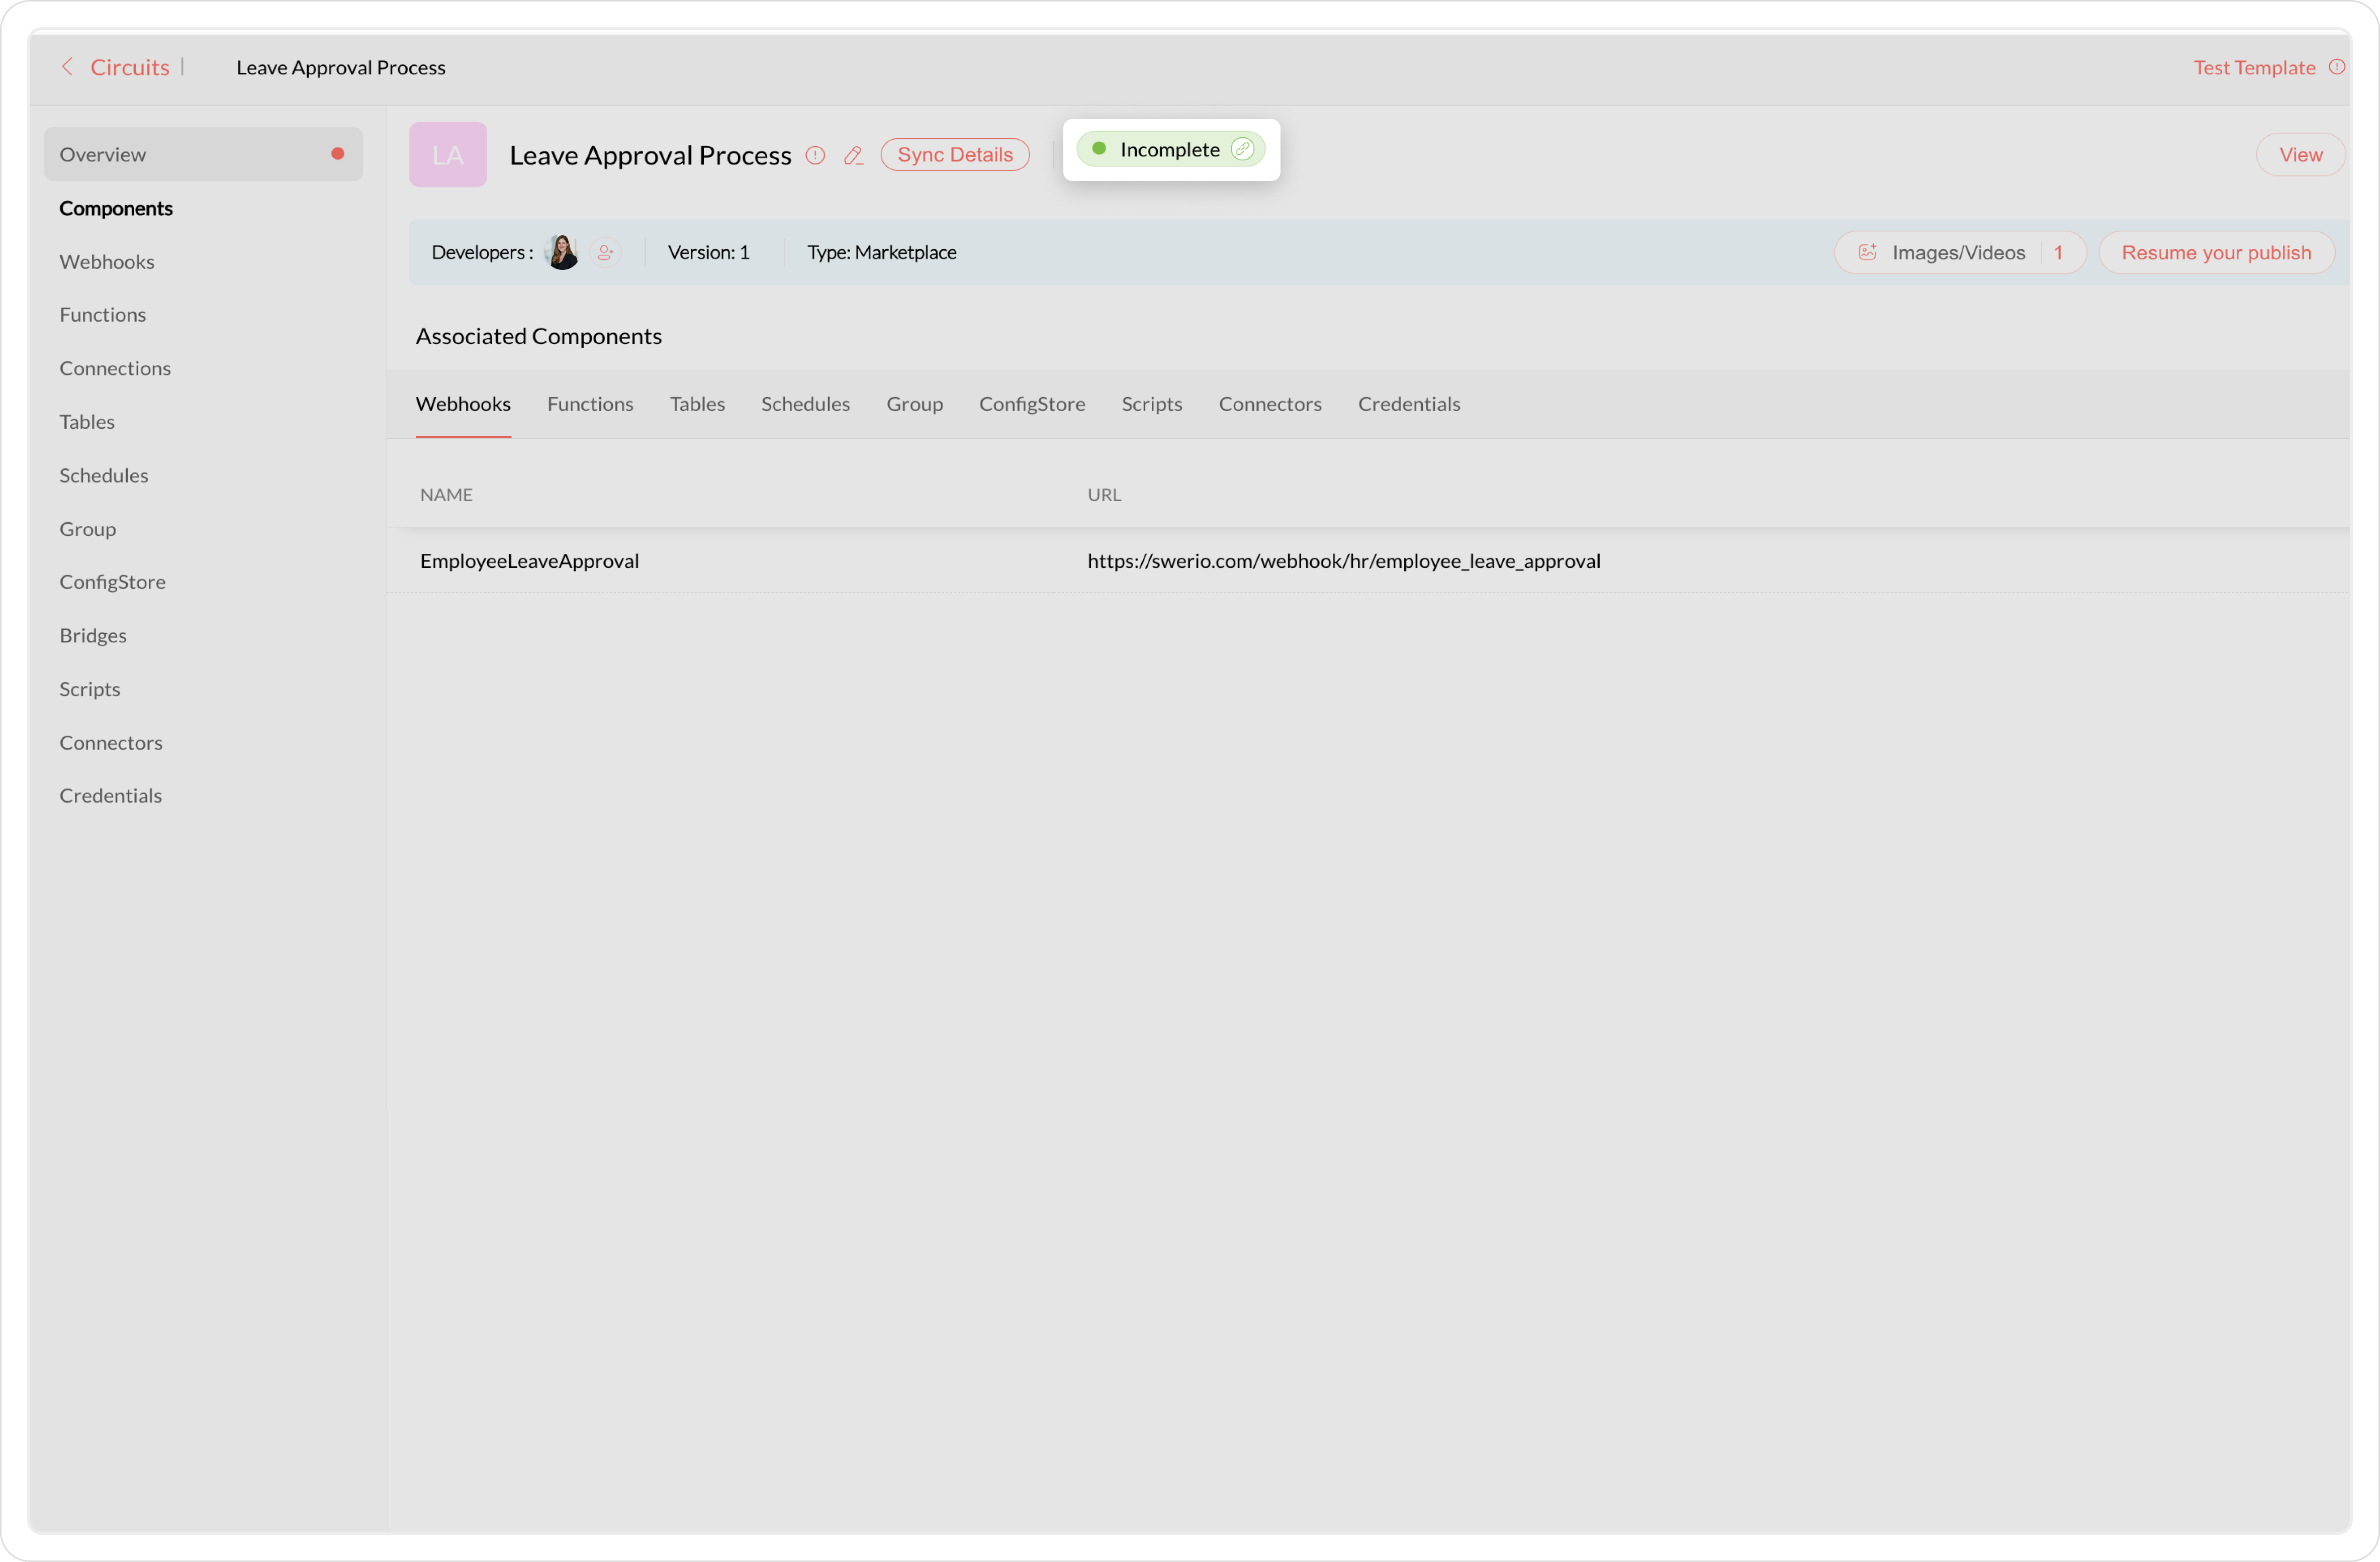2380x1562 pixels.
Task: Click the Type: Marketplace label
Action: (882, 253)
